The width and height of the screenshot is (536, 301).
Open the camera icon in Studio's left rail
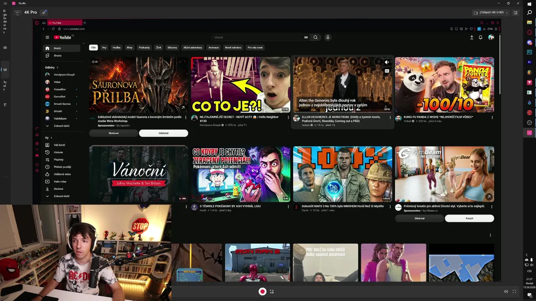[x=5, y=48]
